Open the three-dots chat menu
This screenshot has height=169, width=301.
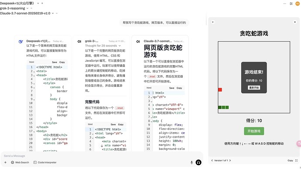(x=285, y=3)
